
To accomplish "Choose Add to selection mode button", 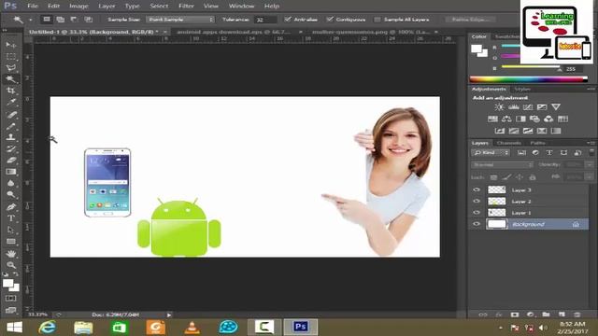I will coord(60,19).
